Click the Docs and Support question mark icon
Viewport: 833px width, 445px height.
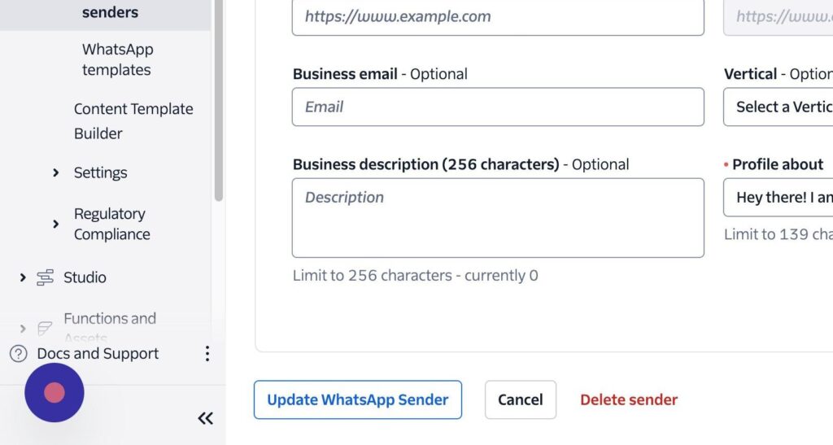pyautogui.click(x=18, y=354)
